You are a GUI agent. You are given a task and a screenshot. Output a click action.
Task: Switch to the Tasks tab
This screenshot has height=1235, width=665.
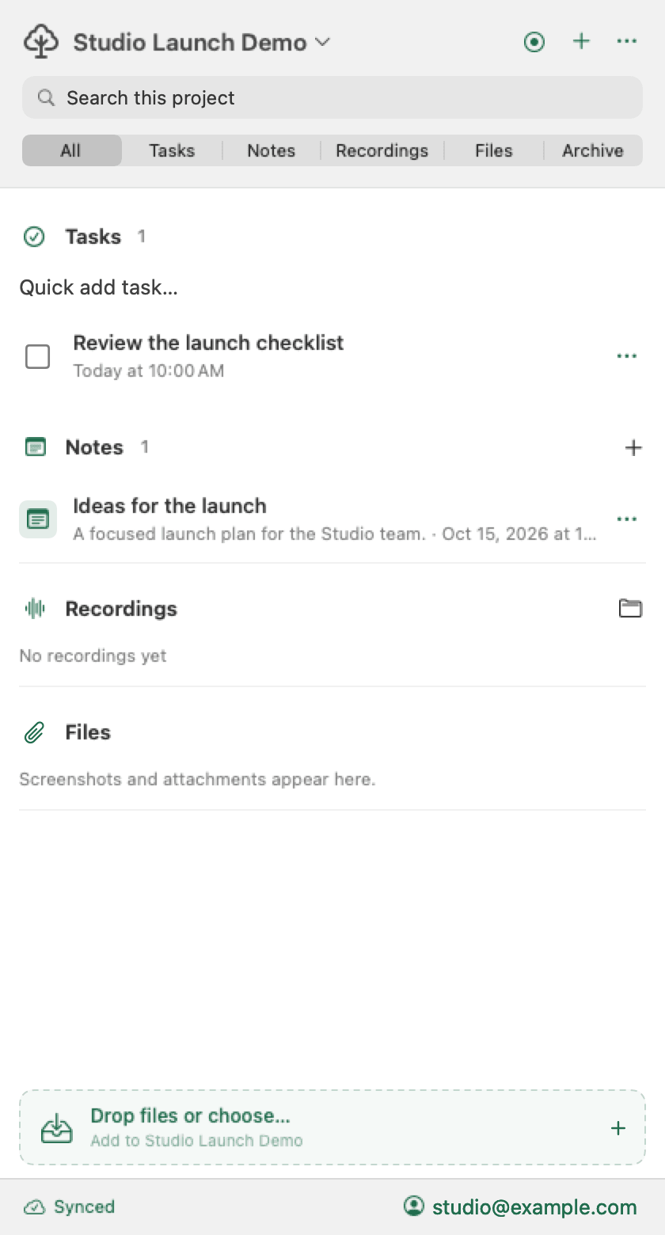tap(172, 150)
